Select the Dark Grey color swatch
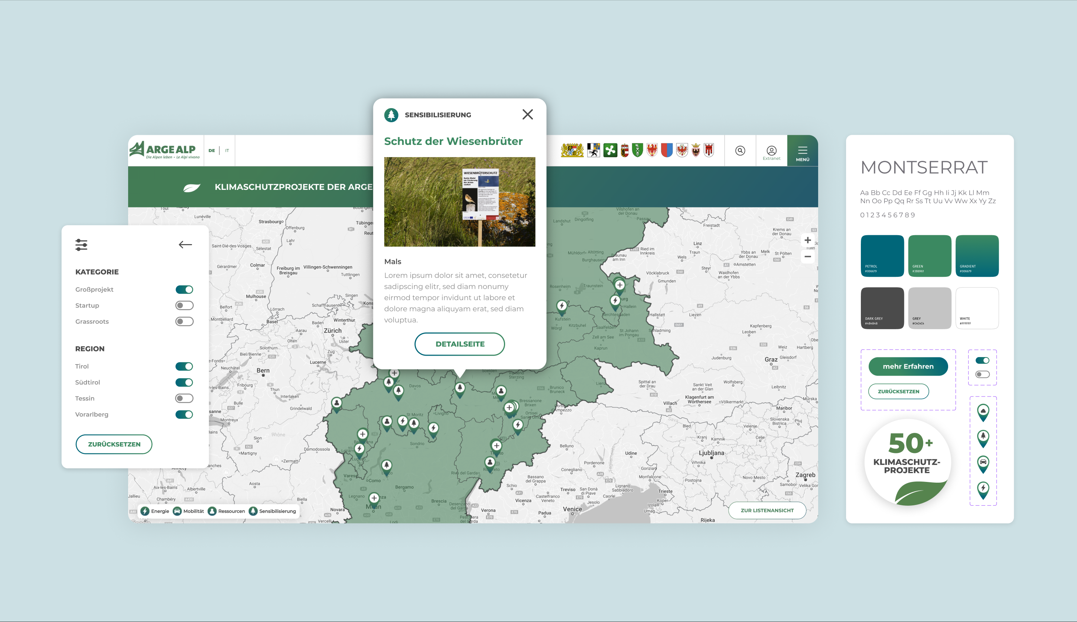Image resolution: width=1077 pixels, height=622 pixels. coord(882,308)
